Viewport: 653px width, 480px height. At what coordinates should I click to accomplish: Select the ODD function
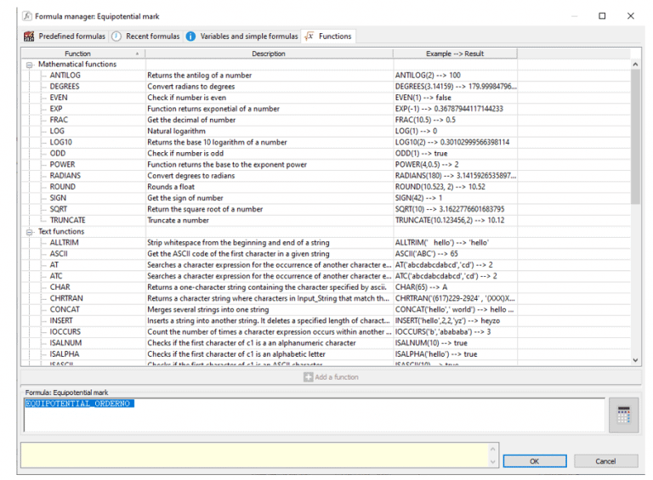tap(58, 154)
